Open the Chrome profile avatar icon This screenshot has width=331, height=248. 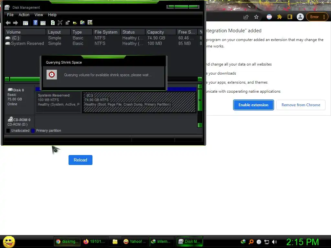point(300,17)
